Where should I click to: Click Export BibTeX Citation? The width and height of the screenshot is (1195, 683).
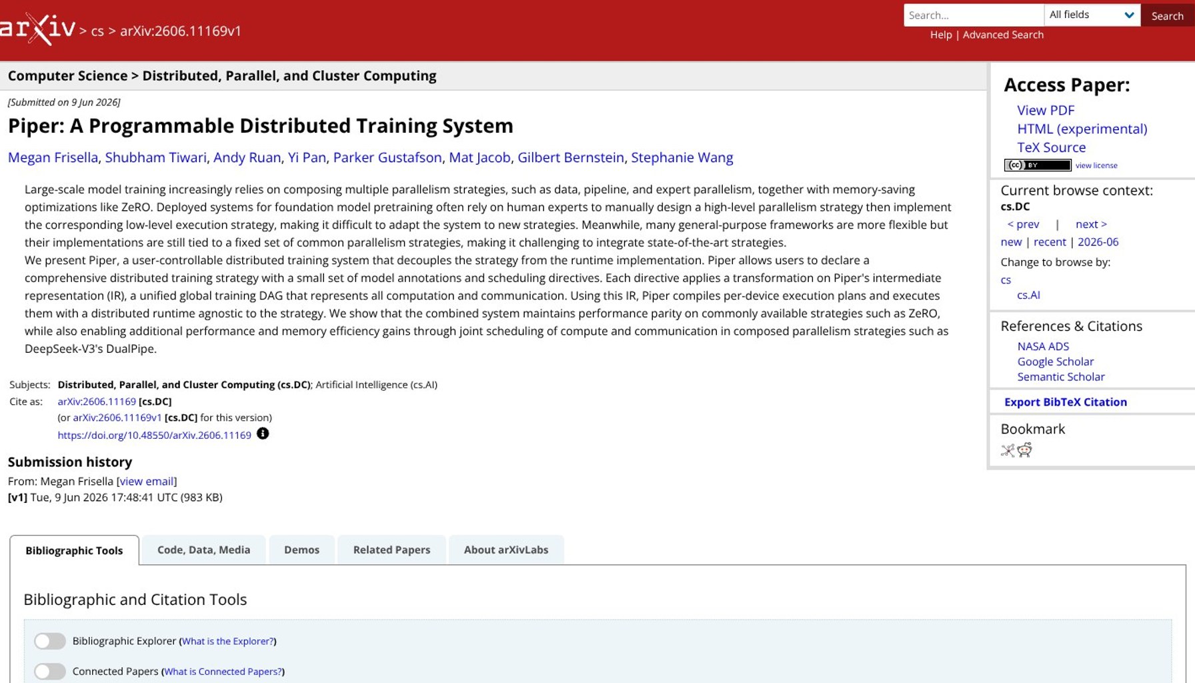(1066, 402)
